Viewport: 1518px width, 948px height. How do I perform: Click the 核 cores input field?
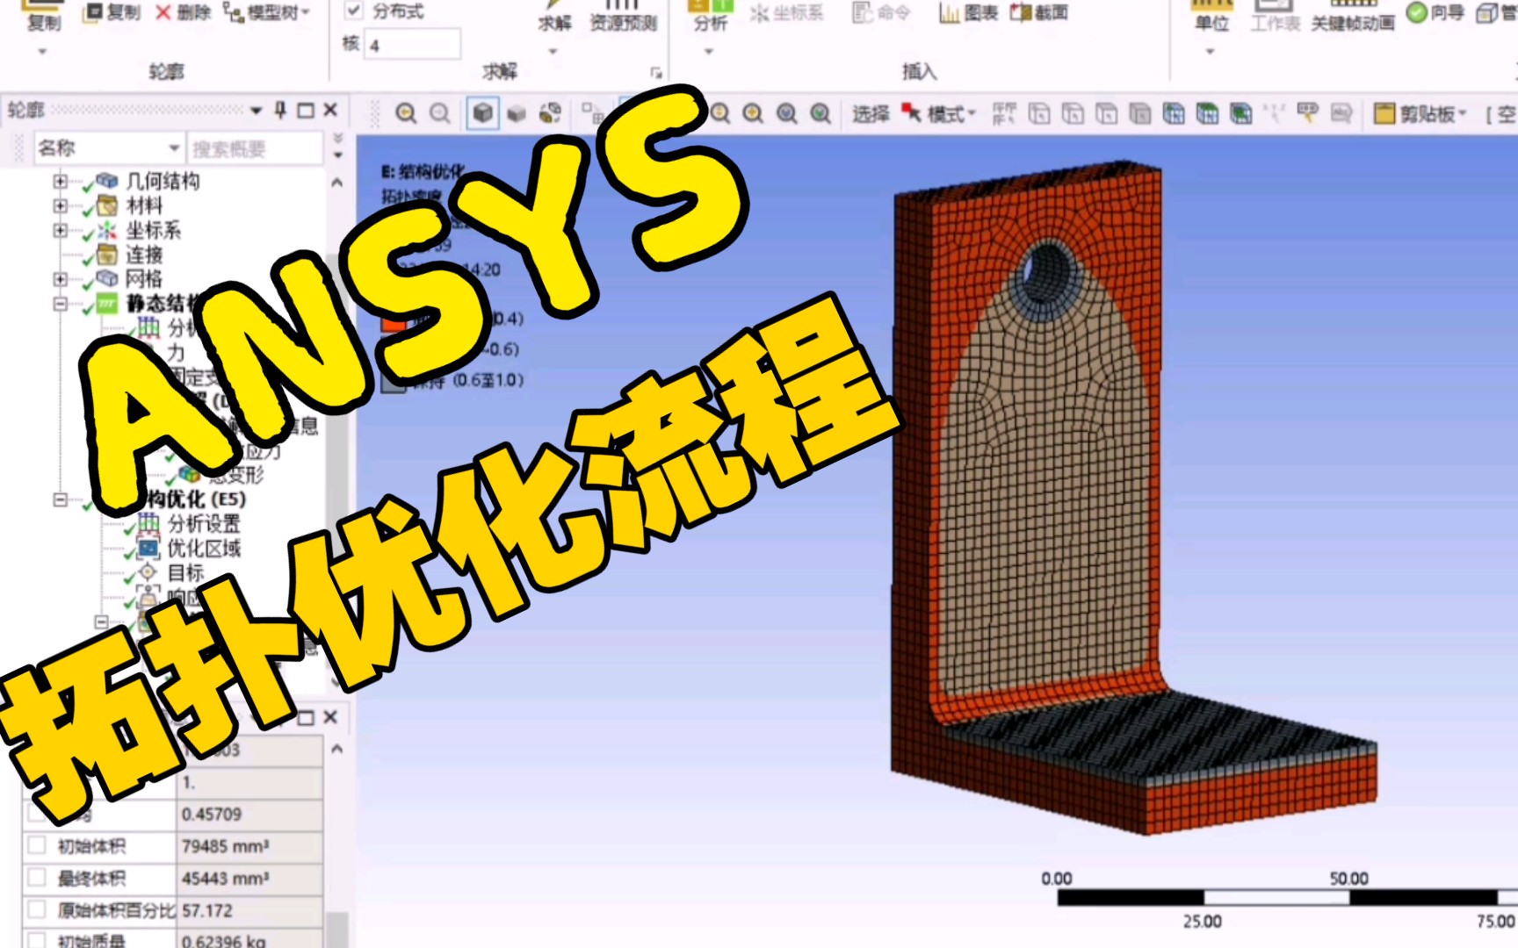[412, 45]
